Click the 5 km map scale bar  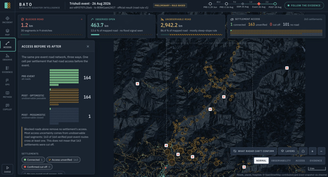tap(317, 168)
